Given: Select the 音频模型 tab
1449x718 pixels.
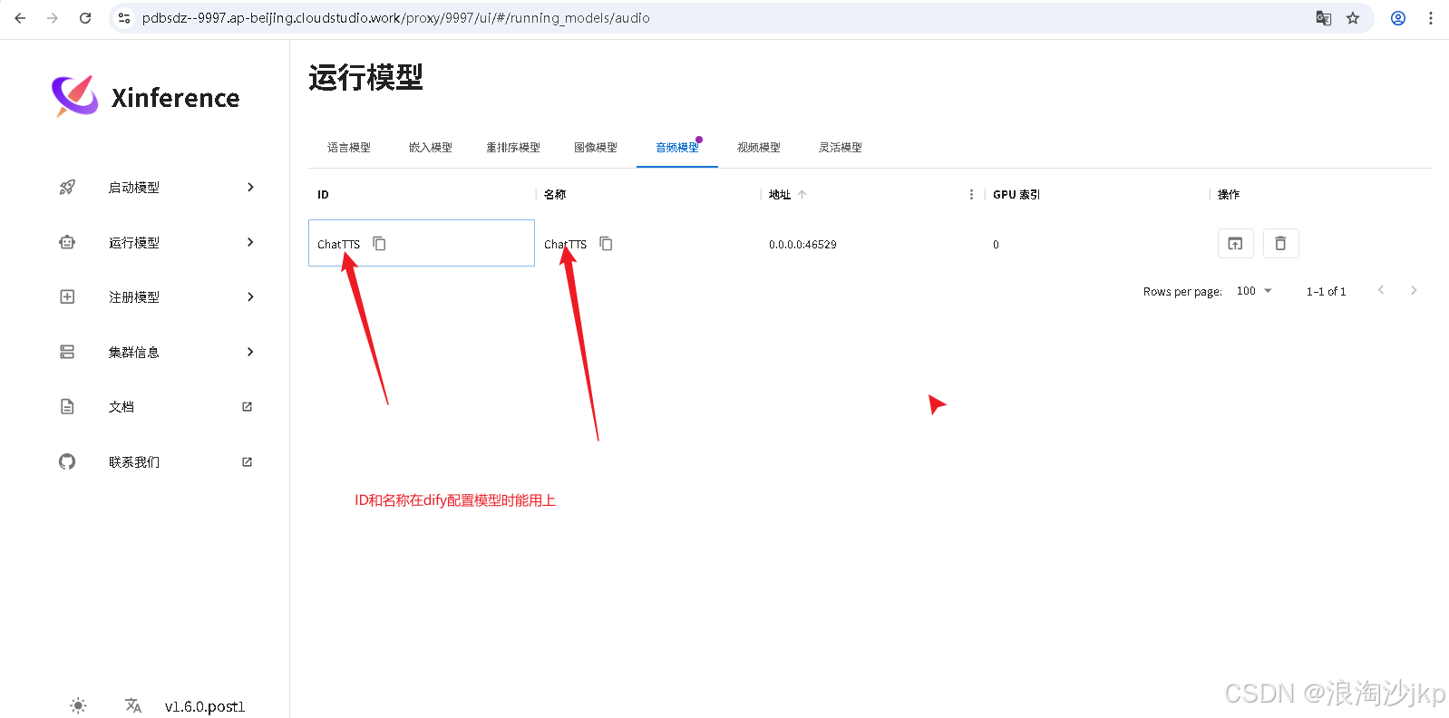Looking at the screenshot, I should (677, 147).
